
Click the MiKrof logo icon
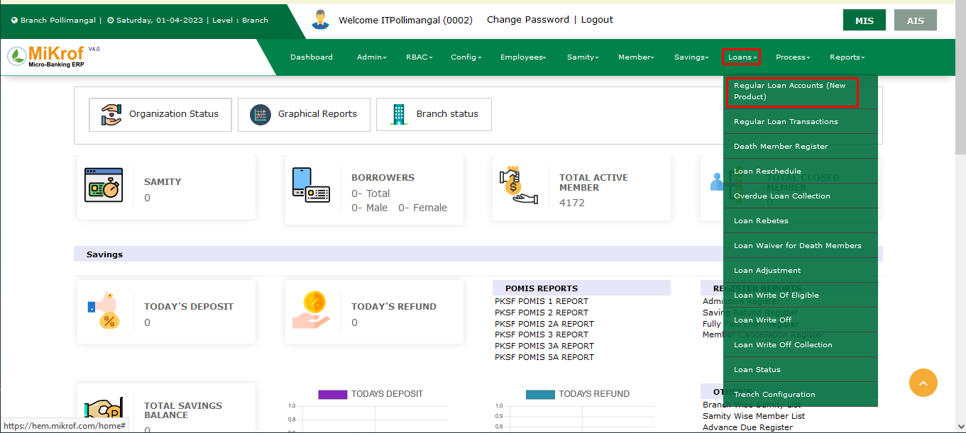(18, 56)
